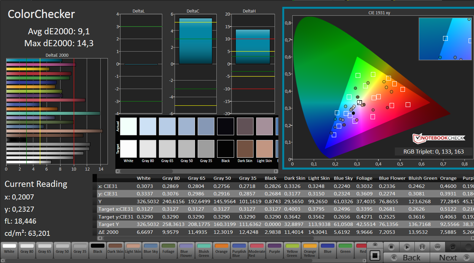Click the stop measurement icon
The width and height of the screenshot is (474, 263).
391,247
